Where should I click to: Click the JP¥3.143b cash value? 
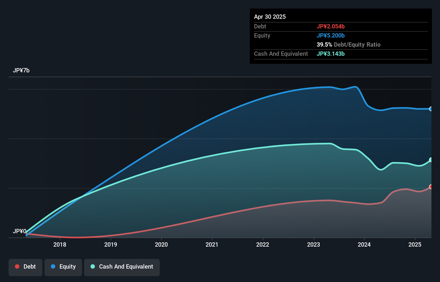[331, 54]
